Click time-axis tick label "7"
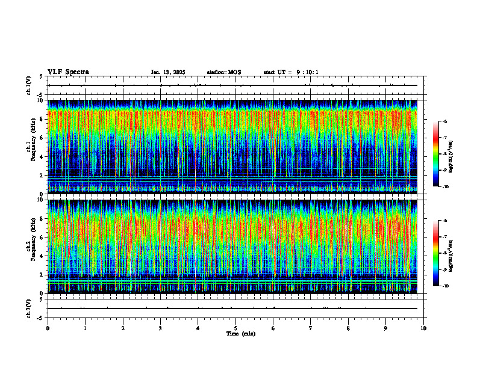 point(311,328)
